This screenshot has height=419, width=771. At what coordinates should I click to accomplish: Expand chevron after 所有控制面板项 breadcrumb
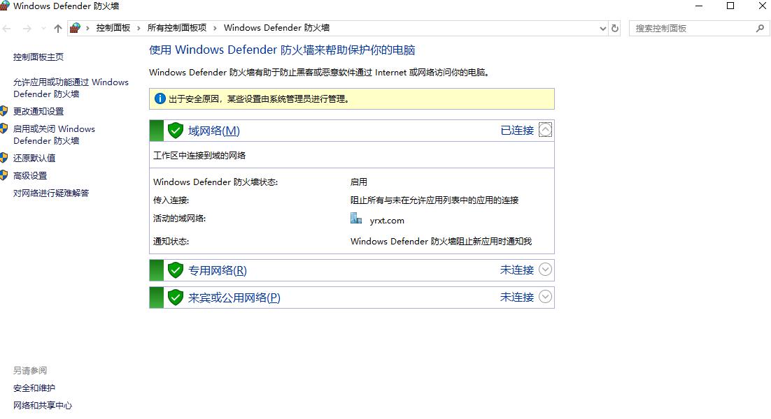pos(215,28)
